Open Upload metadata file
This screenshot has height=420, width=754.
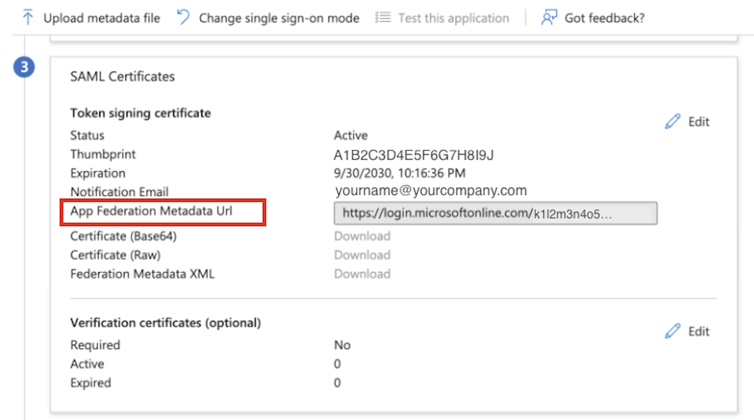coord(102,18)
